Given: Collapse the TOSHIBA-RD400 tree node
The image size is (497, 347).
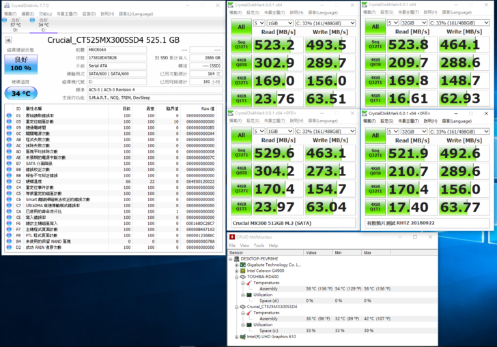Looking at the screenshot, I should (x=236, y=277).
